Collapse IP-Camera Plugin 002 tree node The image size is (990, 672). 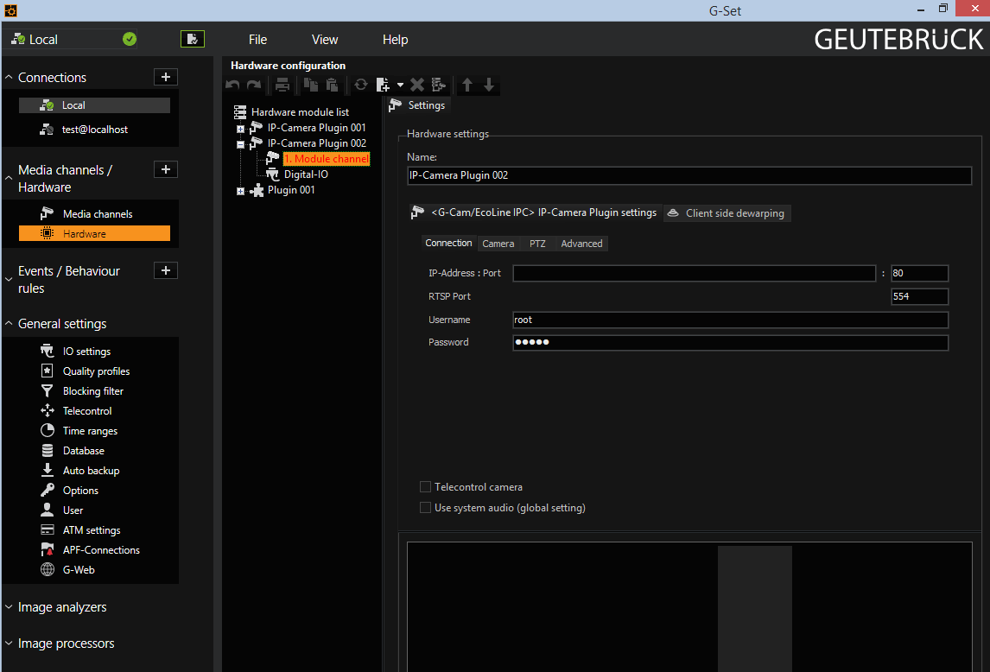pyautogui.click(x=240, y=144)
